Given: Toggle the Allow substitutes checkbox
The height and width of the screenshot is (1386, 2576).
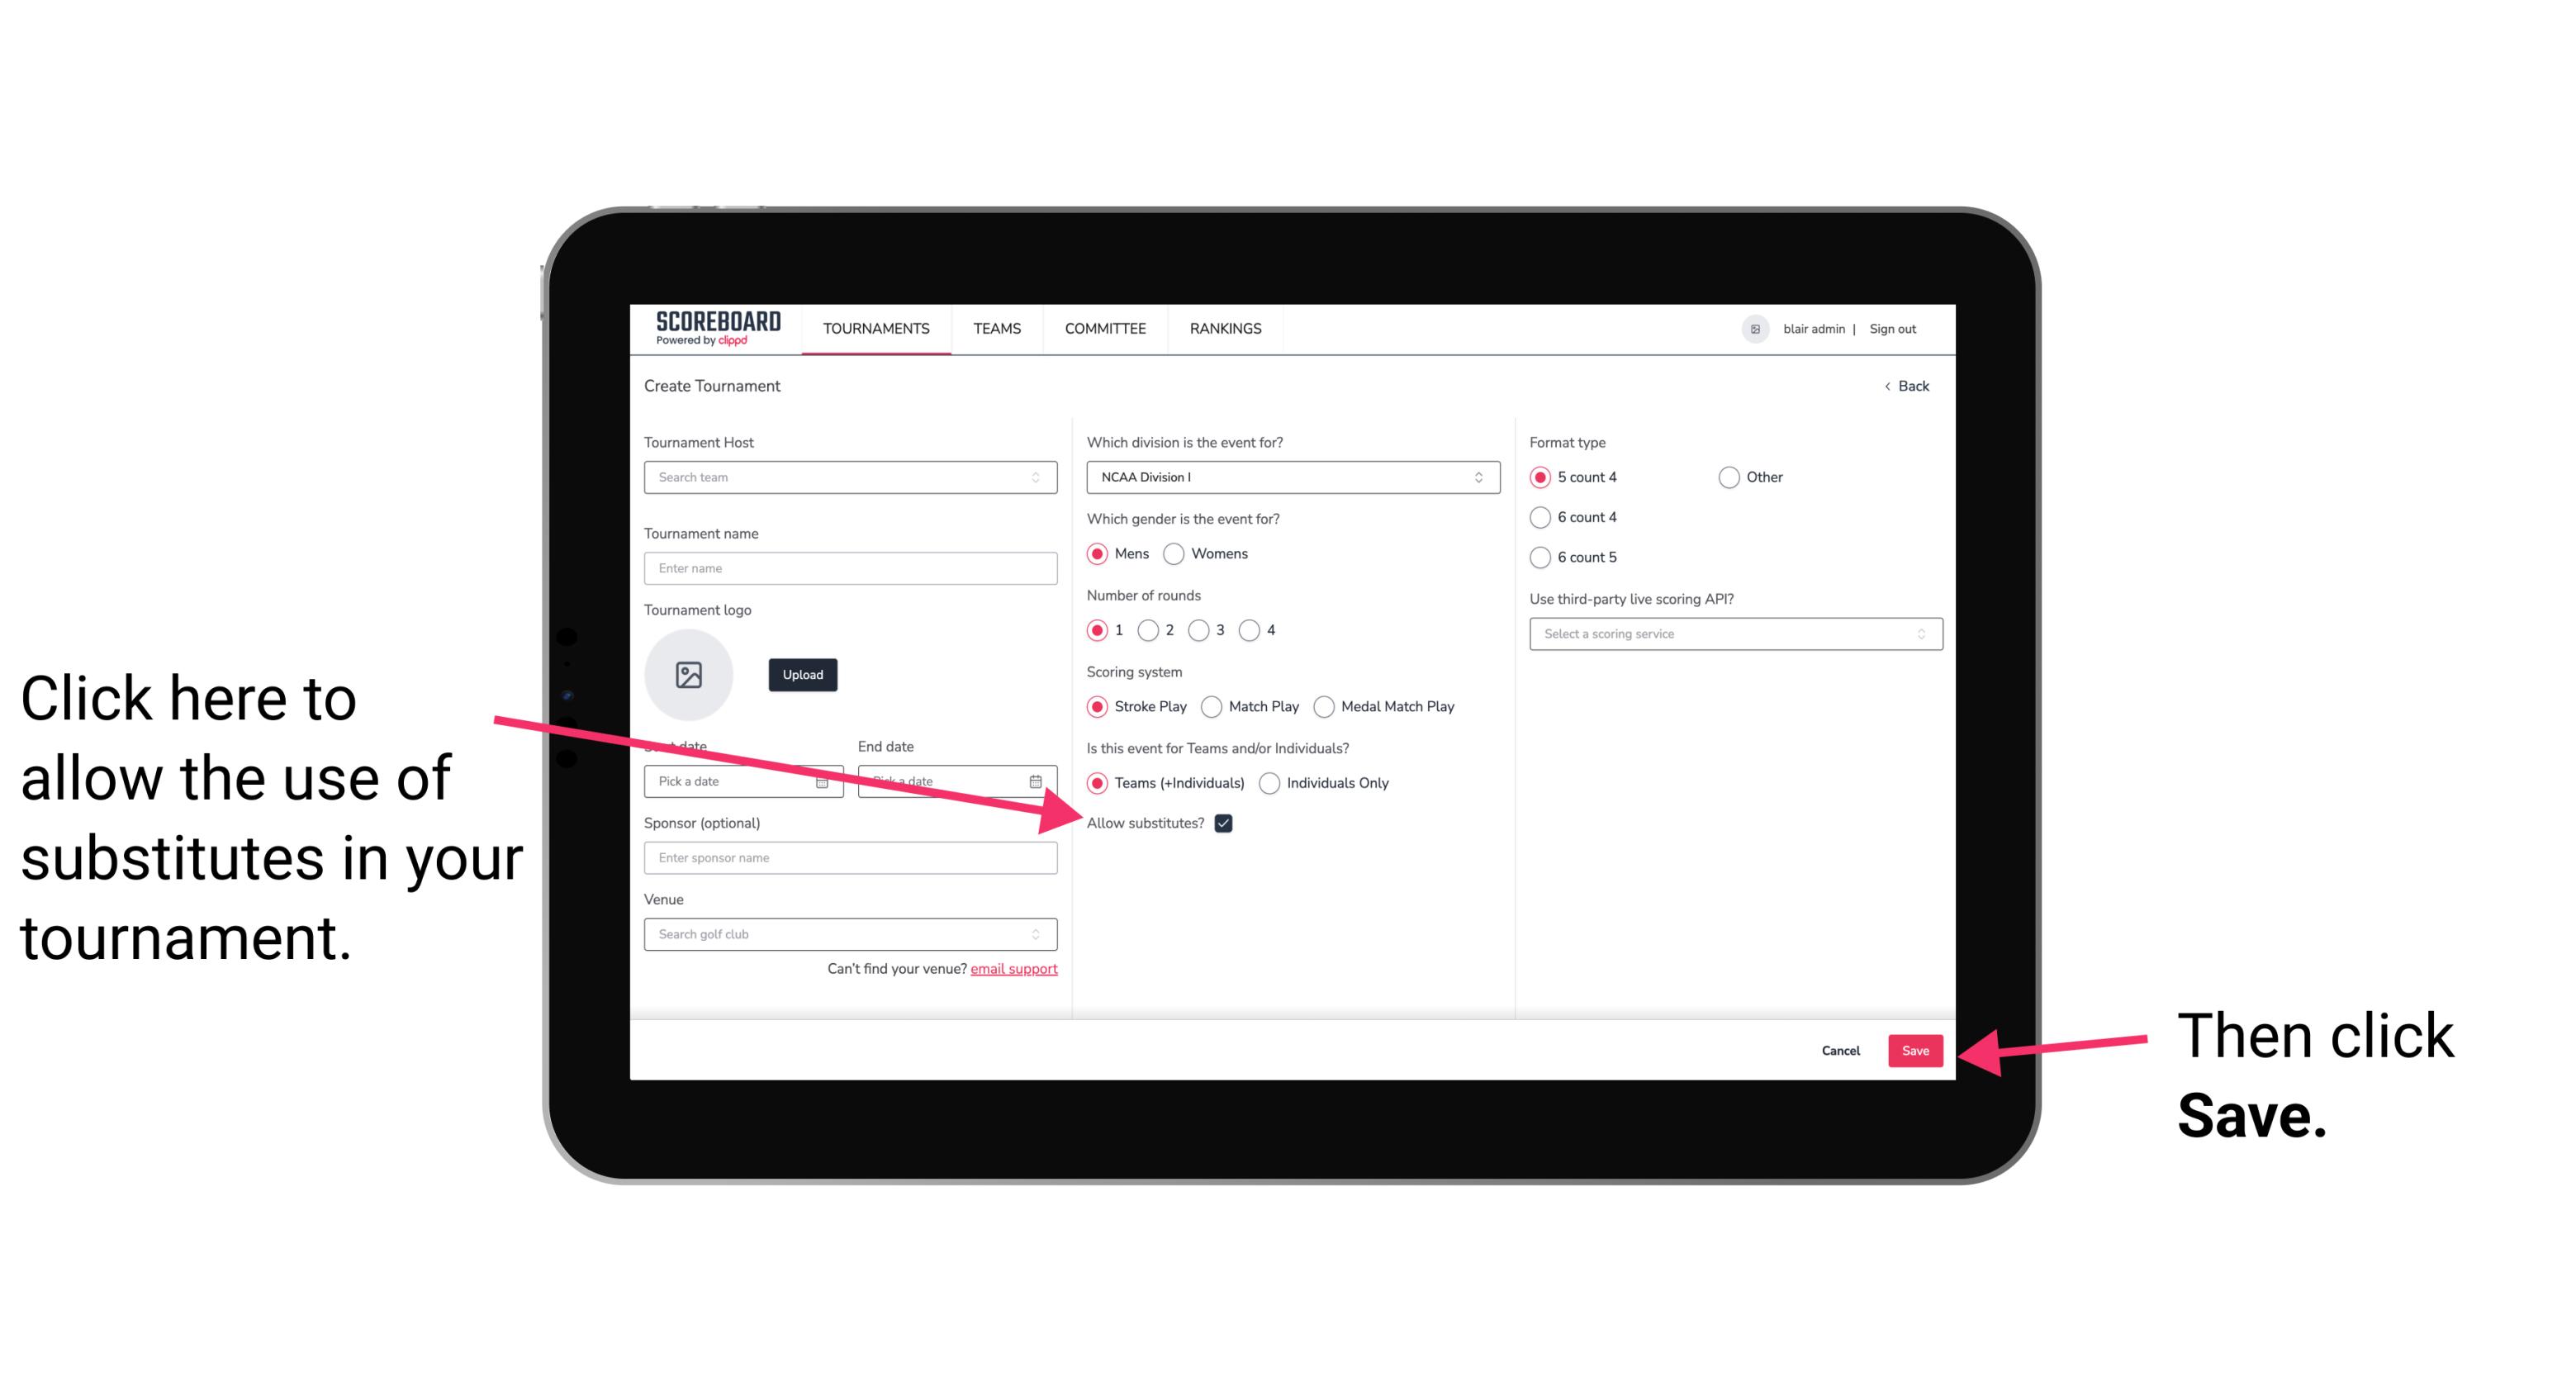Looking at the screenshot, I should [1228, 823].
